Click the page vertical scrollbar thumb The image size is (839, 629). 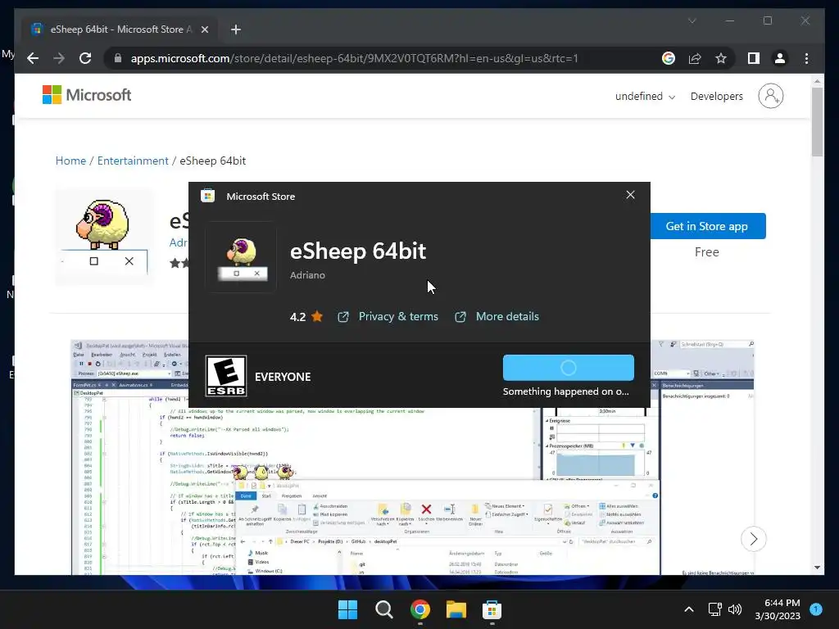click(x=817, y=122)
